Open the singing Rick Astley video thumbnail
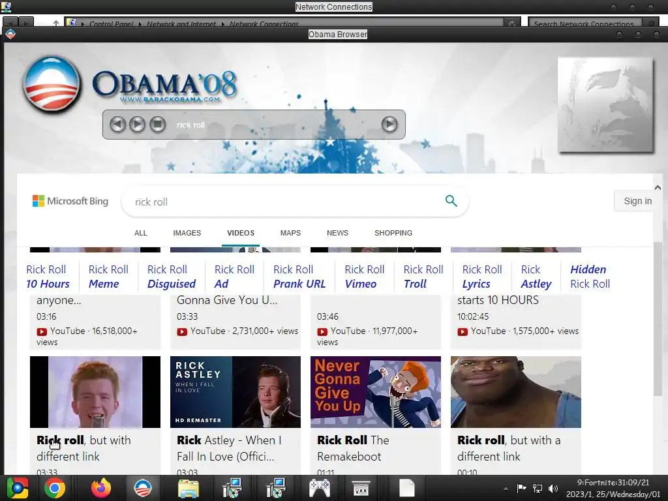 95,392
